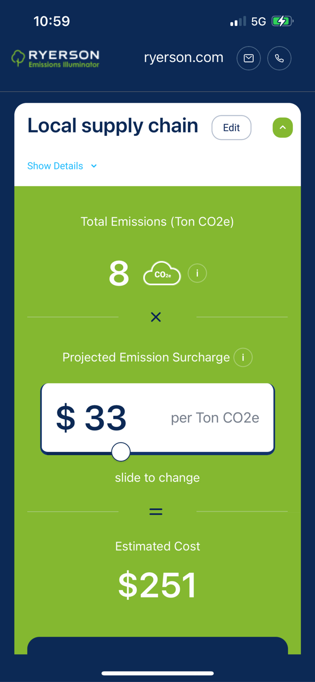Screen dimensions: 315x682
Task: Tap the battery charging indicator
Action: click(282, 20)
